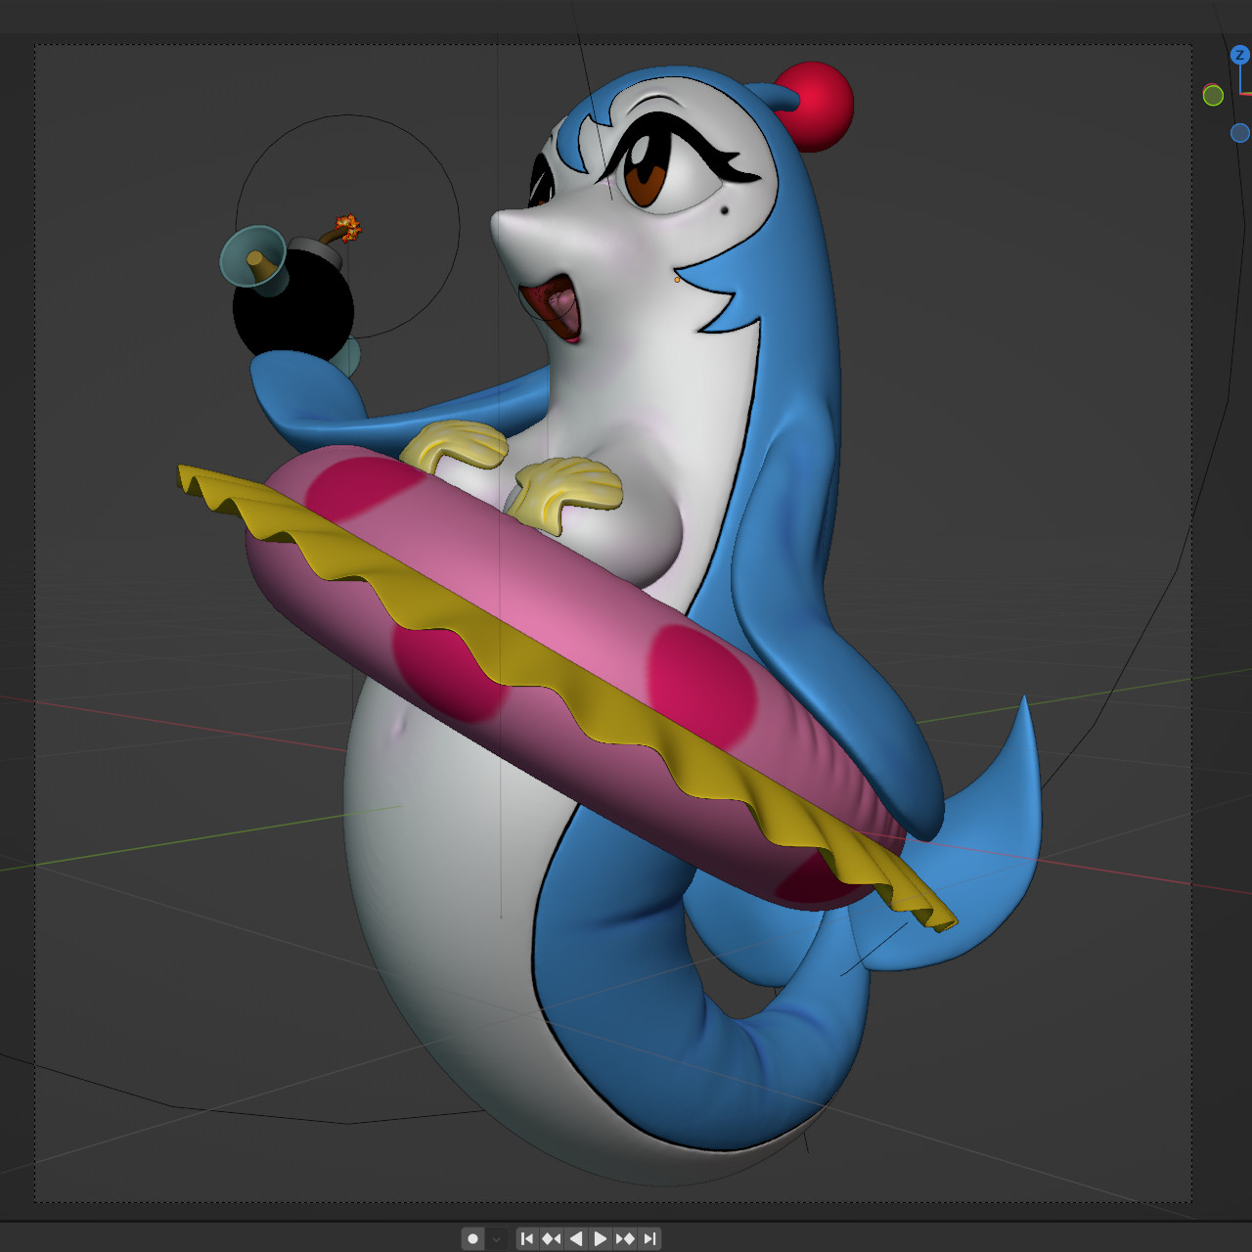
Task: Click the burning fuse spark on the bomb
Action: coord(347,227)
